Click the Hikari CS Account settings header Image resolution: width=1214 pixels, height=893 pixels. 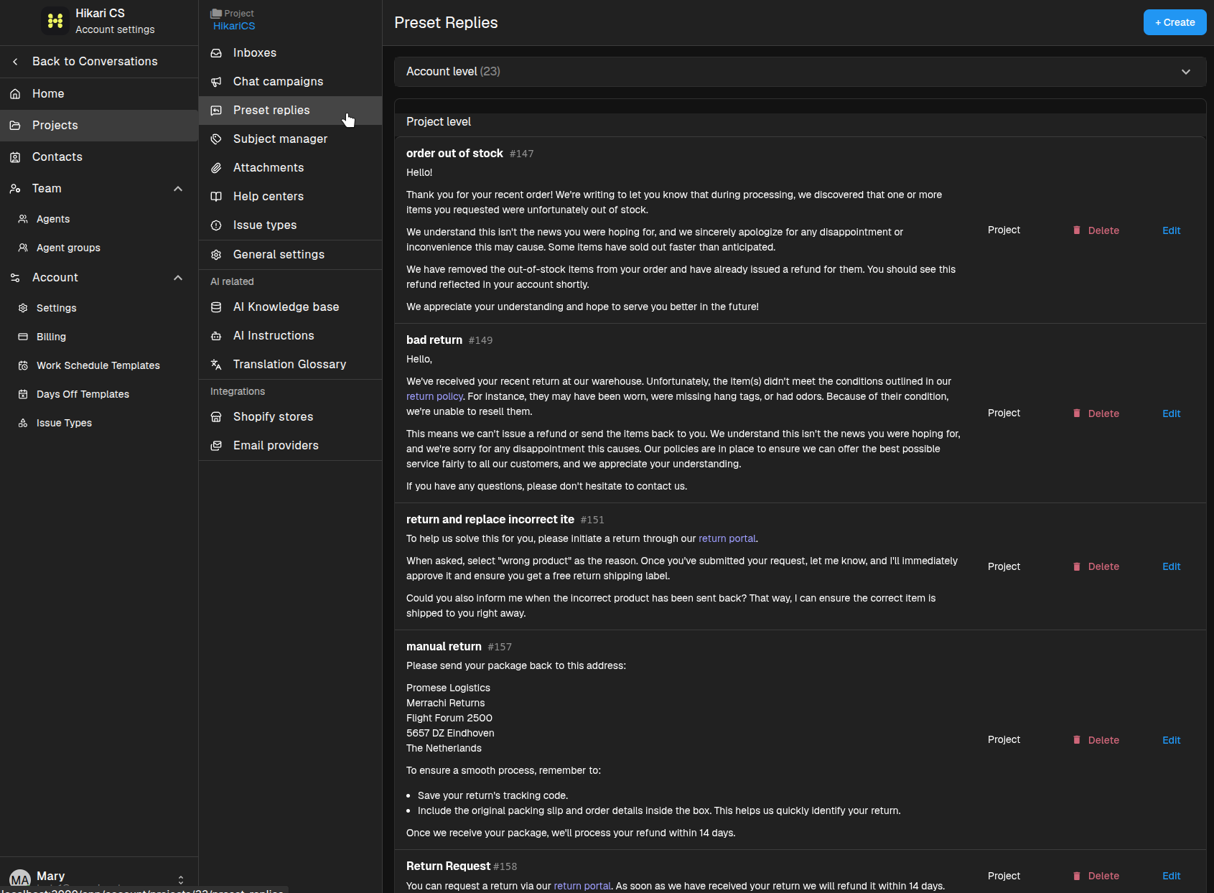pos(99,22)
